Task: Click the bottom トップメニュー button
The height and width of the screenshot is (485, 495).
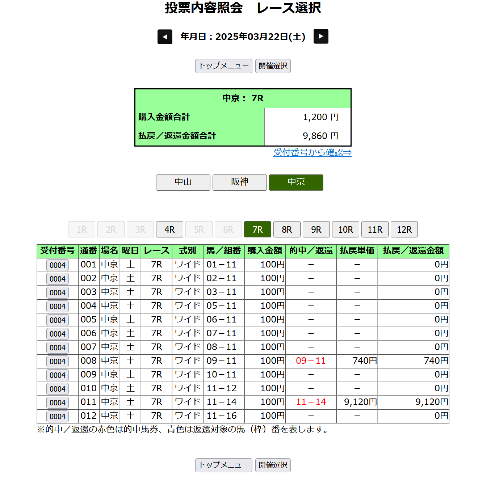Action: 223,465
